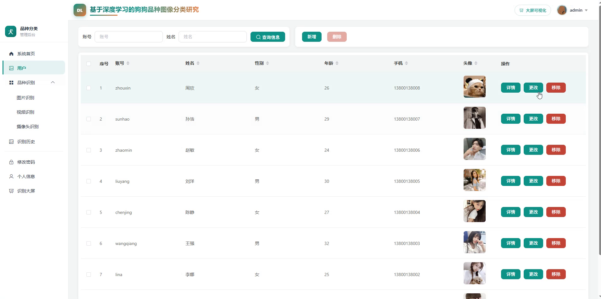Toggle the select-all checkbox in table header

(x=89, y=64)
